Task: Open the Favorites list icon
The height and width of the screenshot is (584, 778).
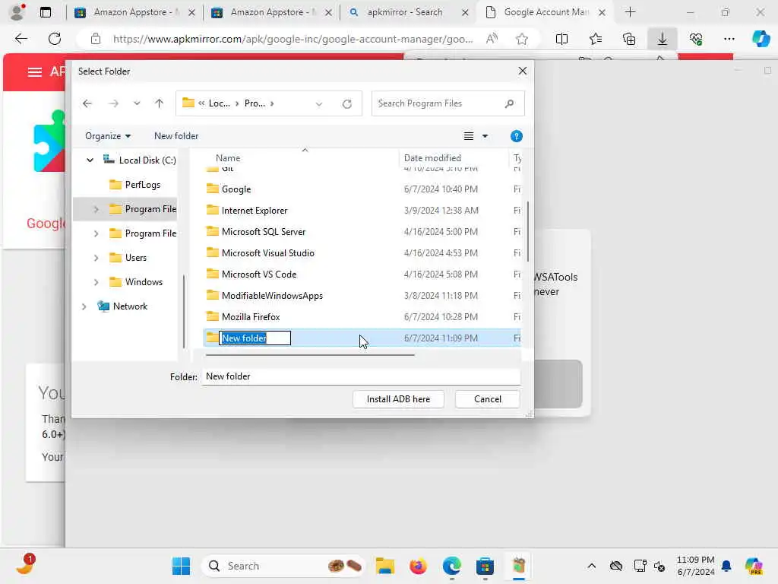Action: [x=596, y=39]
